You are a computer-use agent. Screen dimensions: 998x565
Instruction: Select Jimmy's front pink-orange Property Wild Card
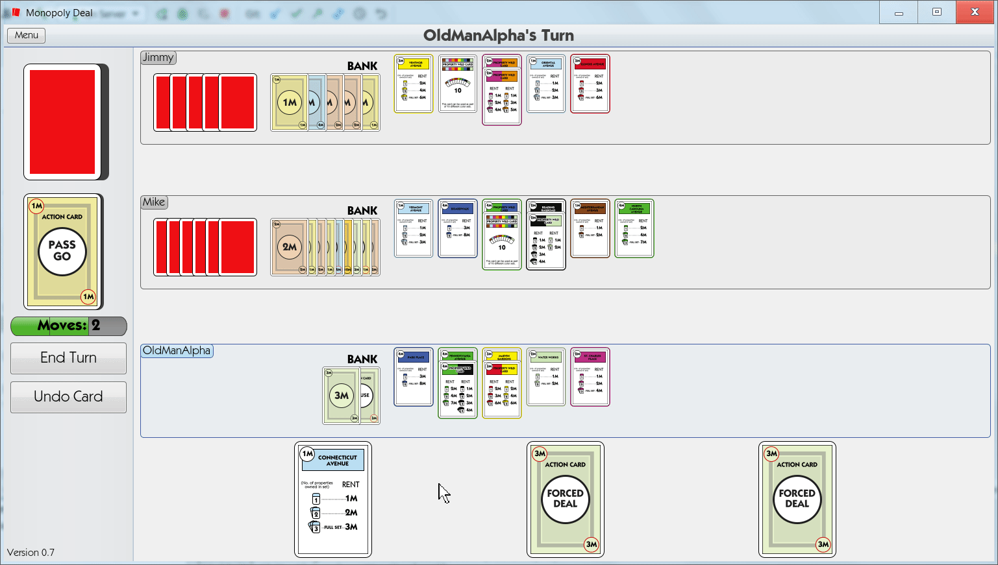[502, 97]
